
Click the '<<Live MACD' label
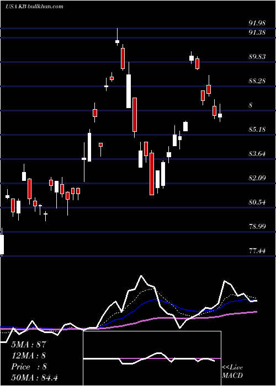tap(232, 371)
